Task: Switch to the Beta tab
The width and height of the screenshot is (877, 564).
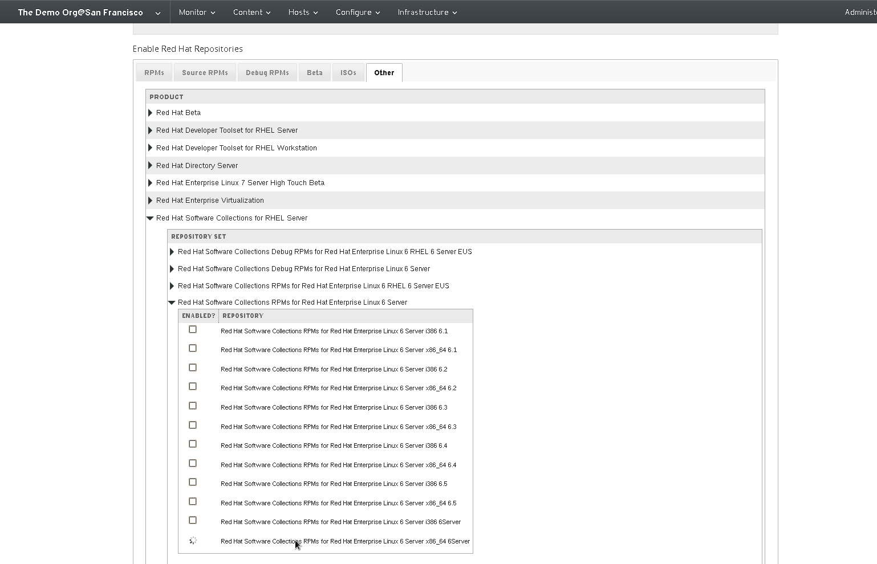Action: coord(314,72)
